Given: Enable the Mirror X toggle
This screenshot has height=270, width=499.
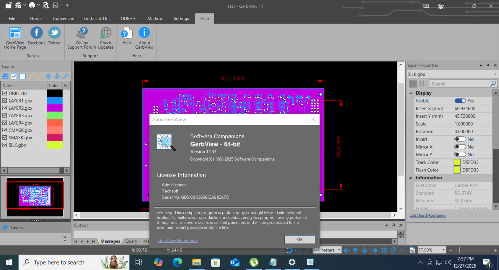Looking at the screenshot, I should point(460,147).
